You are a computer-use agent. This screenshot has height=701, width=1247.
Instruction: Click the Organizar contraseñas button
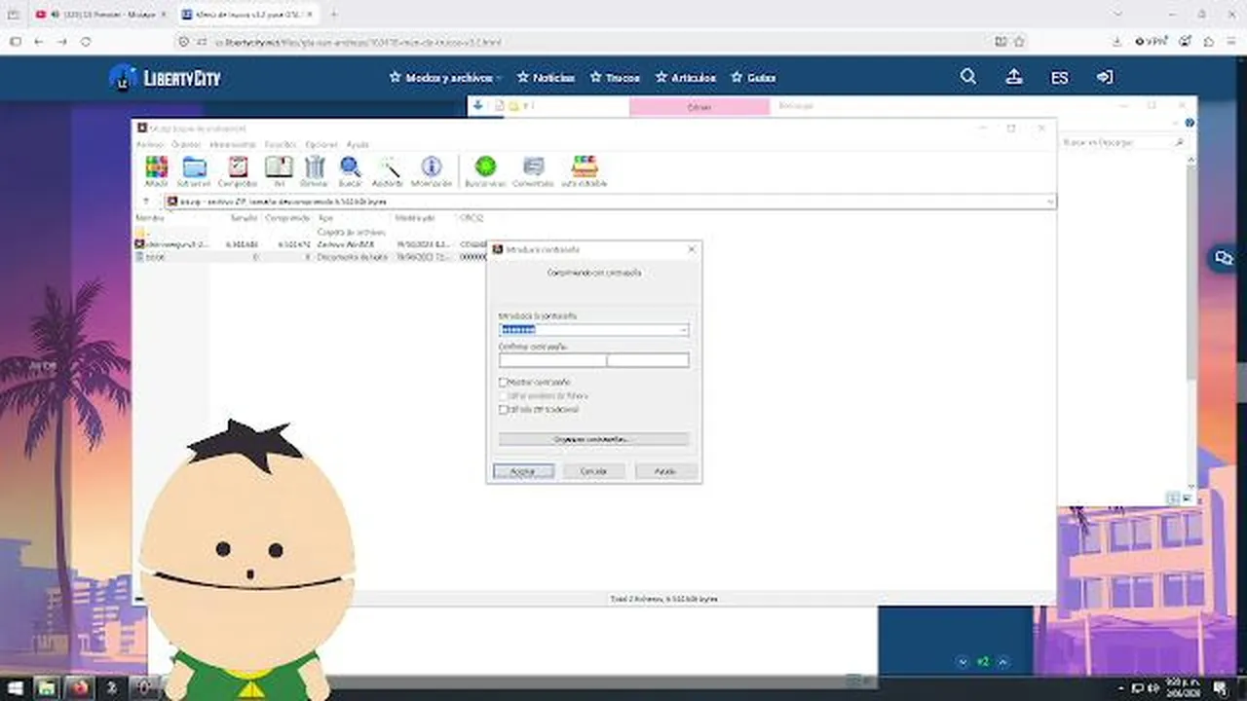[593, 439]
